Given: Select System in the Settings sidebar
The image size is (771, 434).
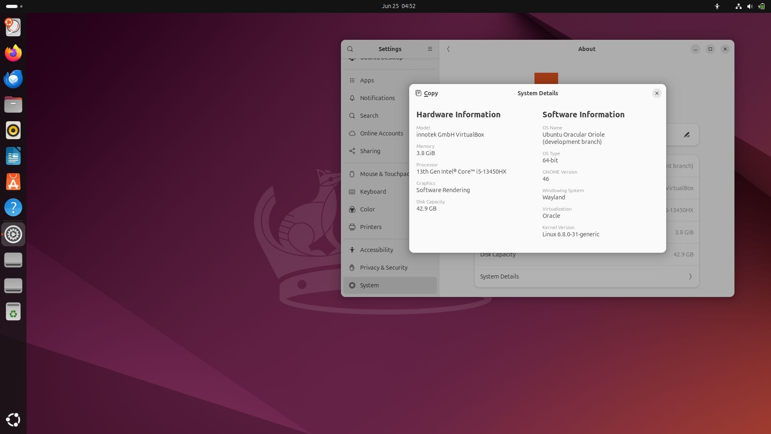Looking at the screenshot, I should click(x=369, y=285).
